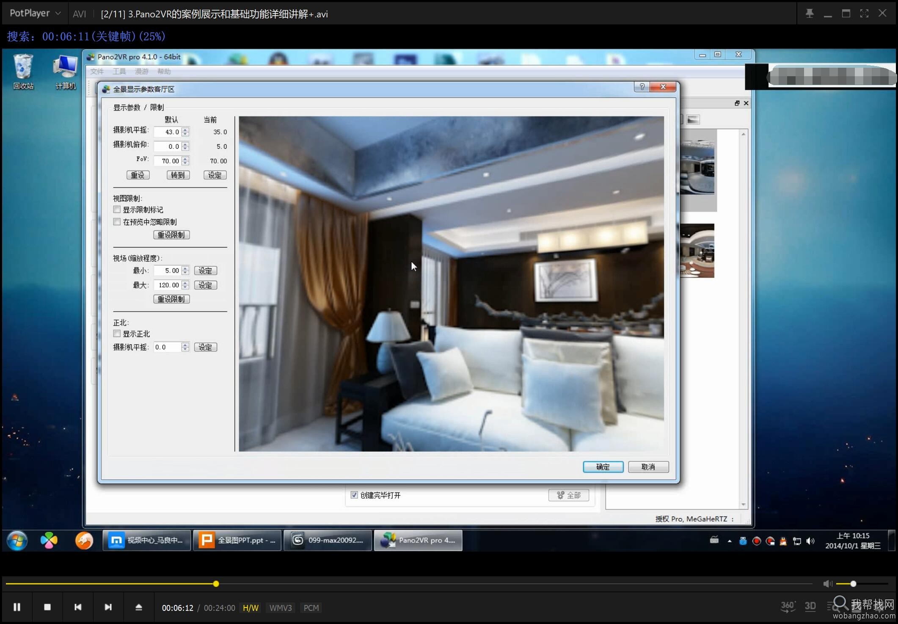The width and height of the screenshot is (898, 624).
Task: Click 重设限制 under 视图限制
Action: (x=171, y=235)
